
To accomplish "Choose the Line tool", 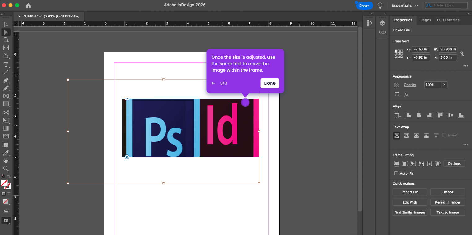I will [x=6, y=73].
